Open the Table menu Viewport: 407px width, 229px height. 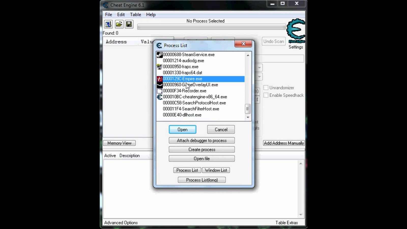click(136, 15)
